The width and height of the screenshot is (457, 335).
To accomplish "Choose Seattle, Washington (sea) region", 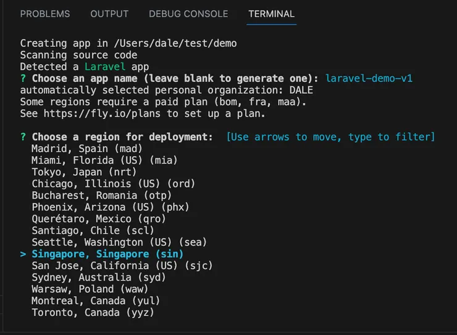I will click(x=119, y=242).
